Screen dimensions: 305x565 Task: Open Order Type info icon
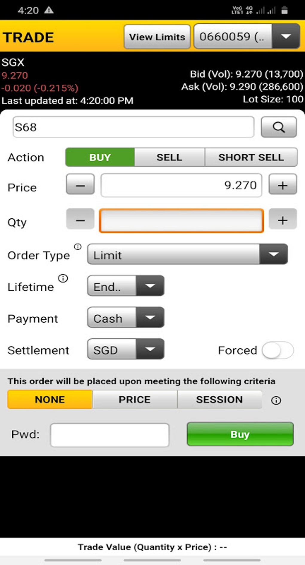coord(78,247)
